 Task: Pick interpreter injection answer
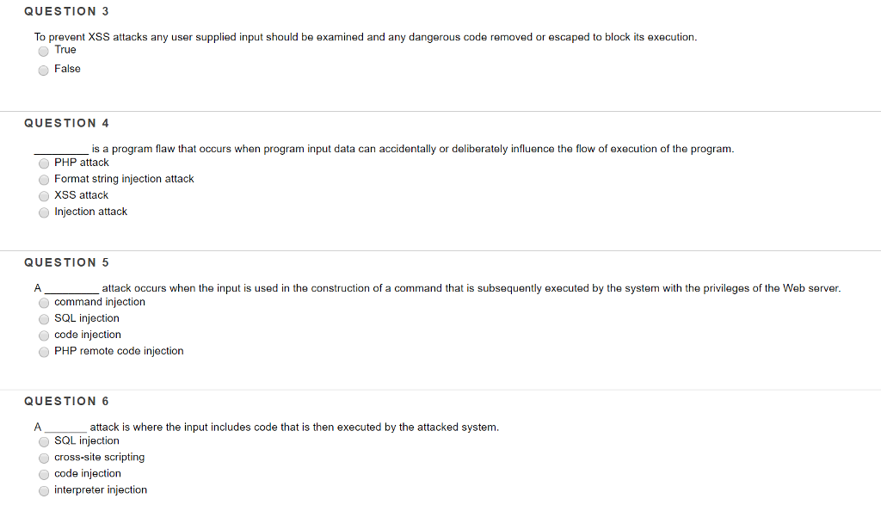point(43,490)
